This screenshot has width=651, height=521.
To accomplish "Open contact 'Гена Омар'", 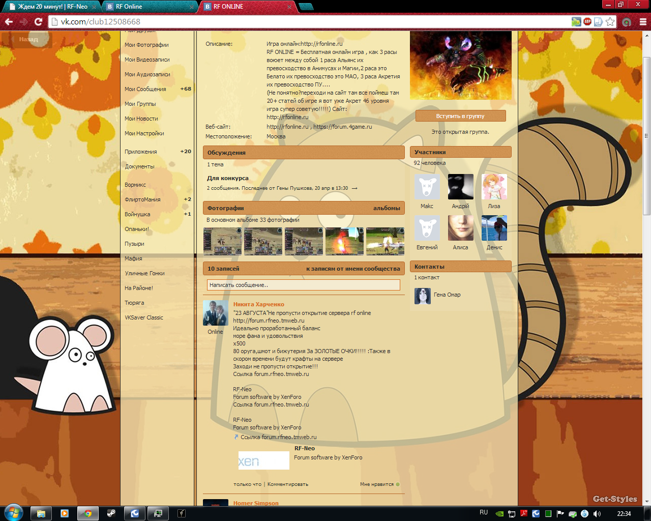I will 447,295.
